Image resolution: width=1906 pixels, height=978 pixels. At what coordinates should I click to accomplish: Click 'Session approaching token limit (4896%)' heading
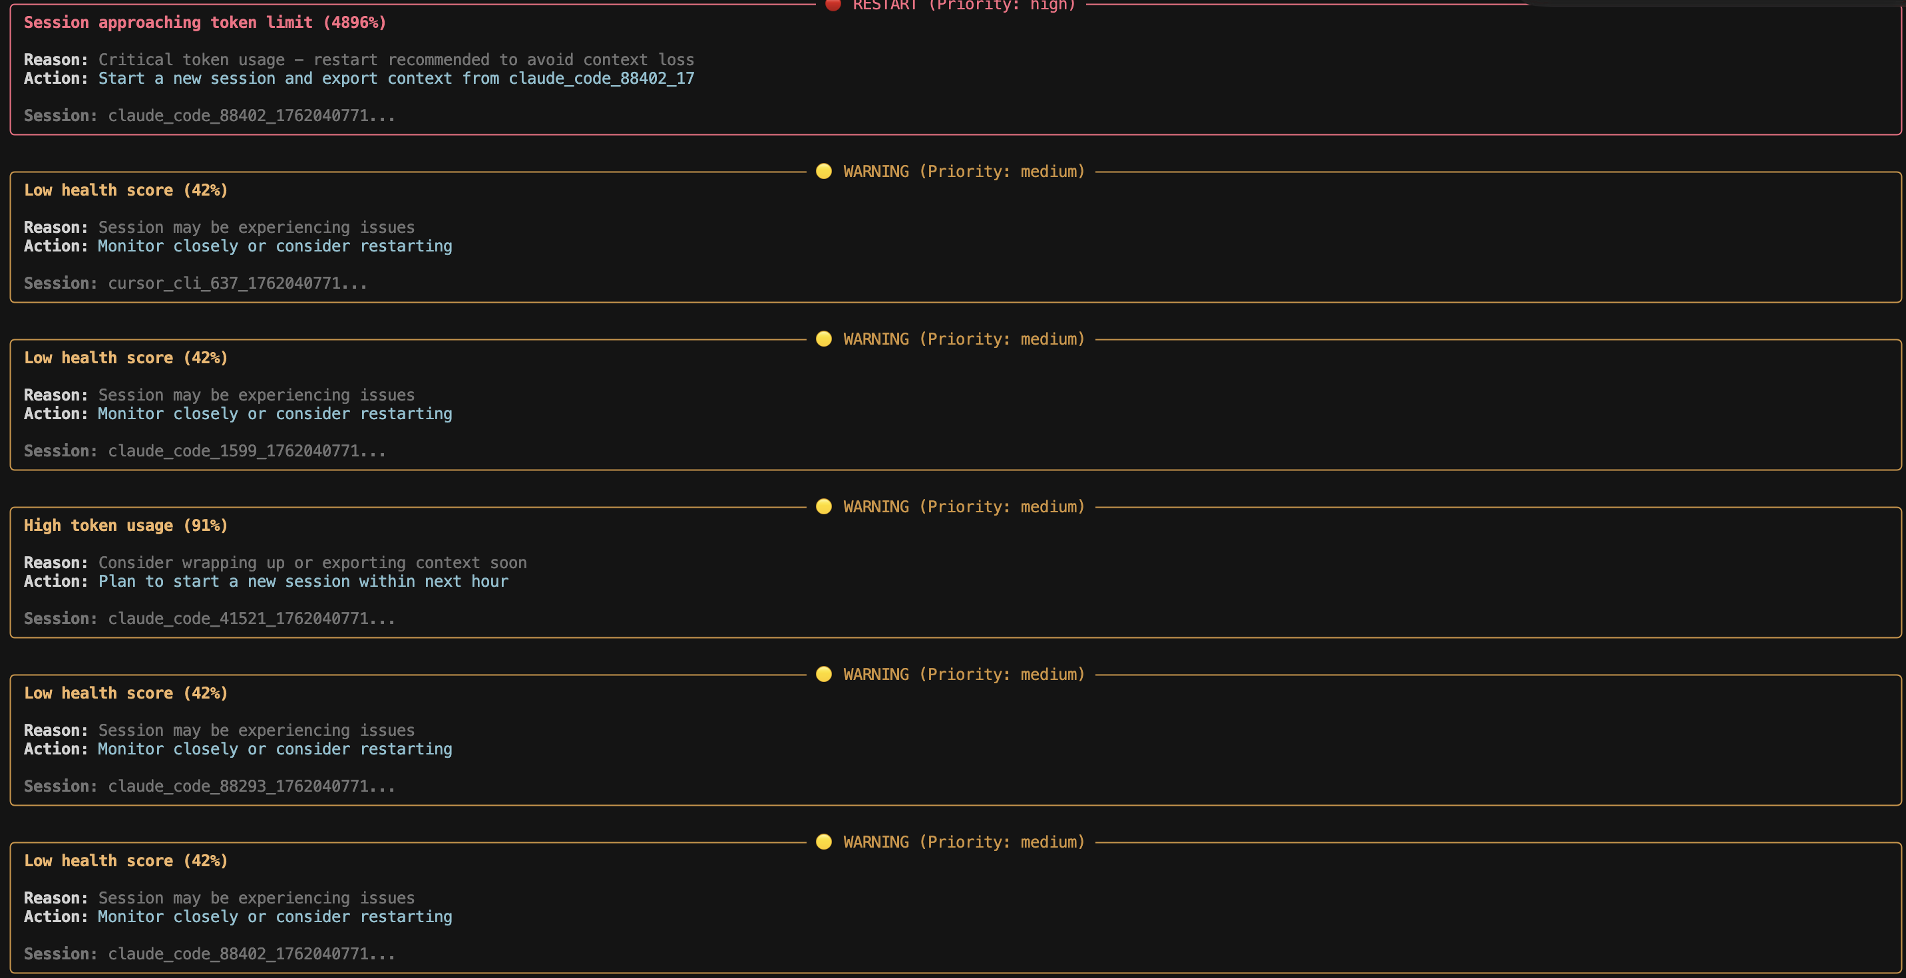pyautogui.click(x=205, y=22)
